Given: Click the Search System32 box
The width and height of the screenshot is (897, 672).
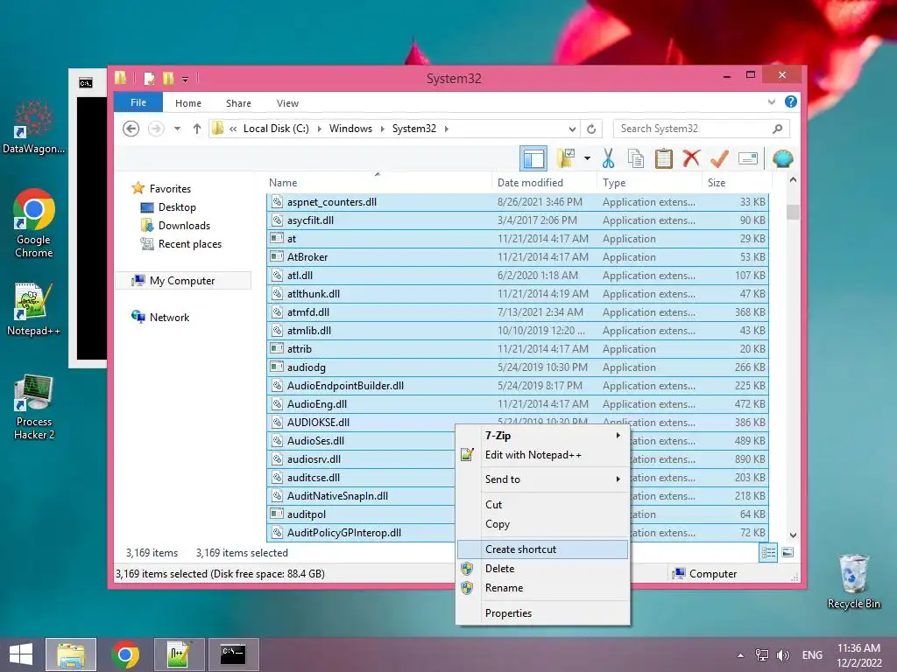Looking at the screenshot, I should click(701, 129).
